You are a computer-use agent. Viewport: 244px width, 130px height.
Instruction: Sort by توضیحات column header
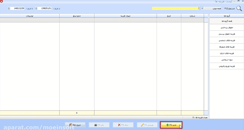point(30,16)
